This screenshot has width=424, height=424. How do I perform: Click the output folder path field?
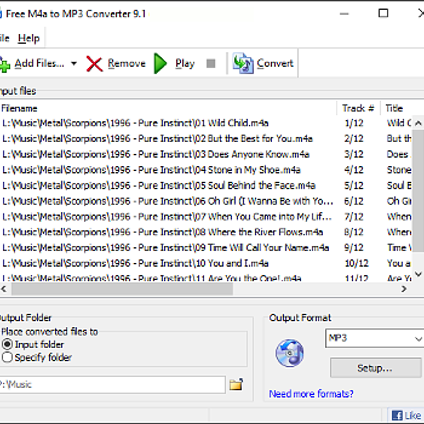(112, 385)
